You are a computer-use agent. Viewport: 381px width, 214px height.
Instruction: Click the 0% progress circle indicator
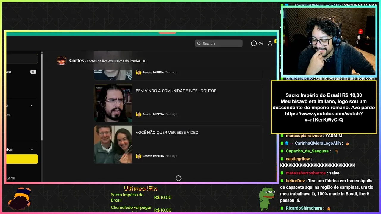coord(254,43)
